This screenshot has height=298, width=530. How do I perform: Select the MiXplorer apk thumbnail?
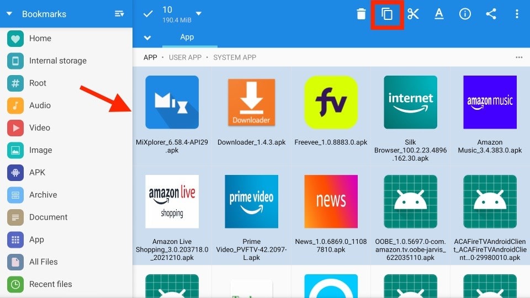[x=172, y=102]
